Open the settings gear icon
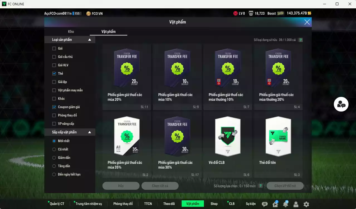356x209 pixels. [306, 204]
